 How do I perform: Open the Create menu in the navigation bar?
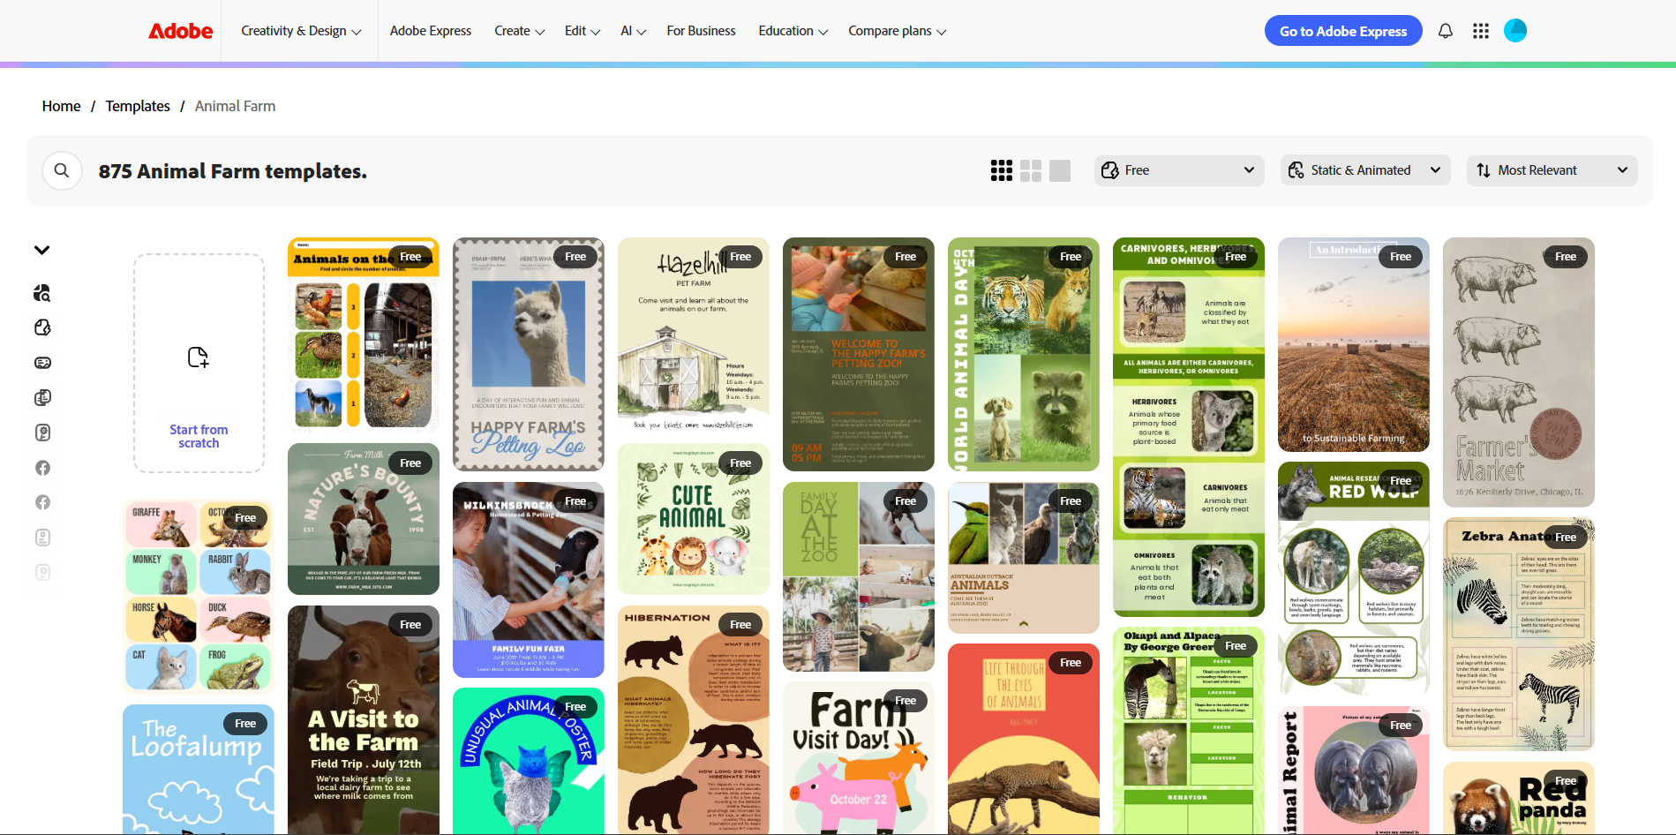pyautogui.click(x=519, y=30)
